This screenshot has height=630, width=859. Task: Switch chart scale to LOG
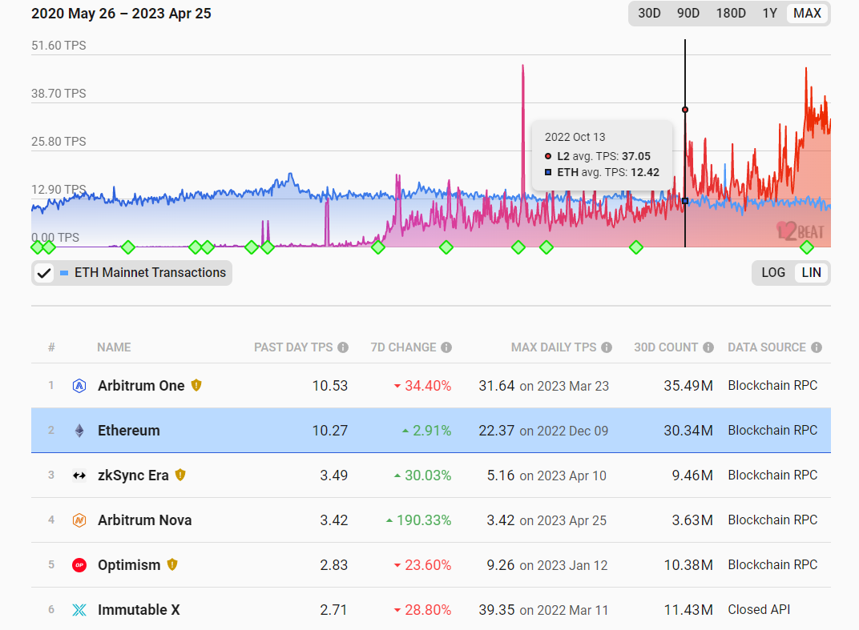pos(772,272)
